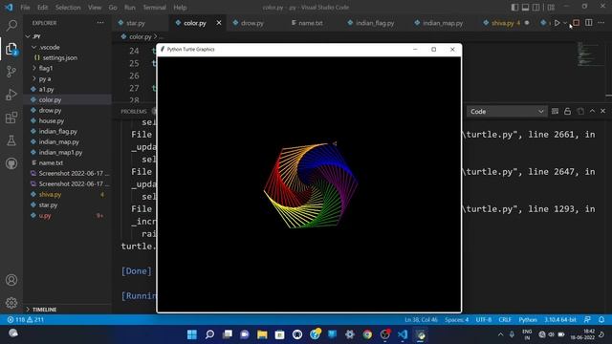This screenshot has width=612, height=344.
Task: Open the Extensions view
Action: tap(11, 118)
